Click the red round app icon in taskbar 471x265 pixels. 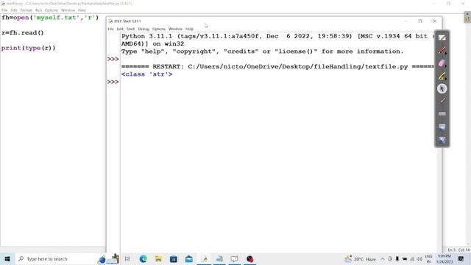pos(249,258)
